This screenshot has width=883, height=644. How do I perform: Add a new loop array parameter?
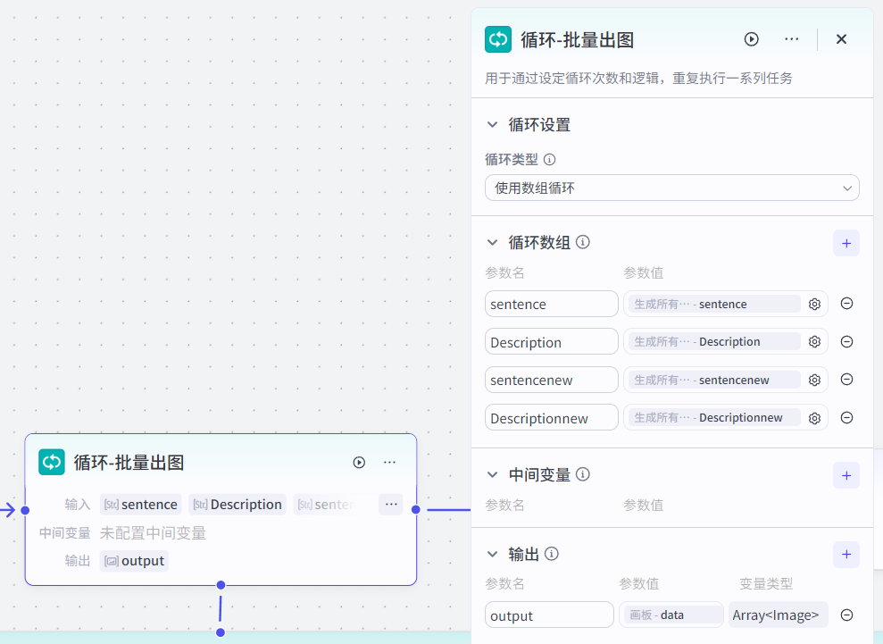[x=846, y=243]
